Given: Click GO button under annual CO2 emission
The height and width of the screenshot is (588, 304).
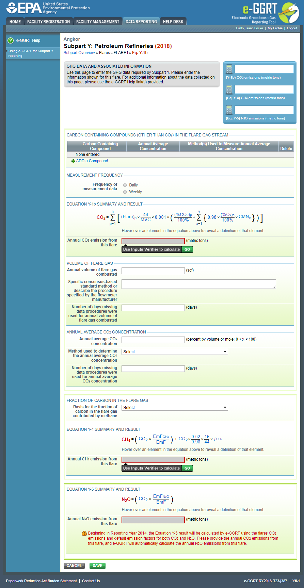Looking at the screenshot, I should pyautogui.click(x=187, y=249).
